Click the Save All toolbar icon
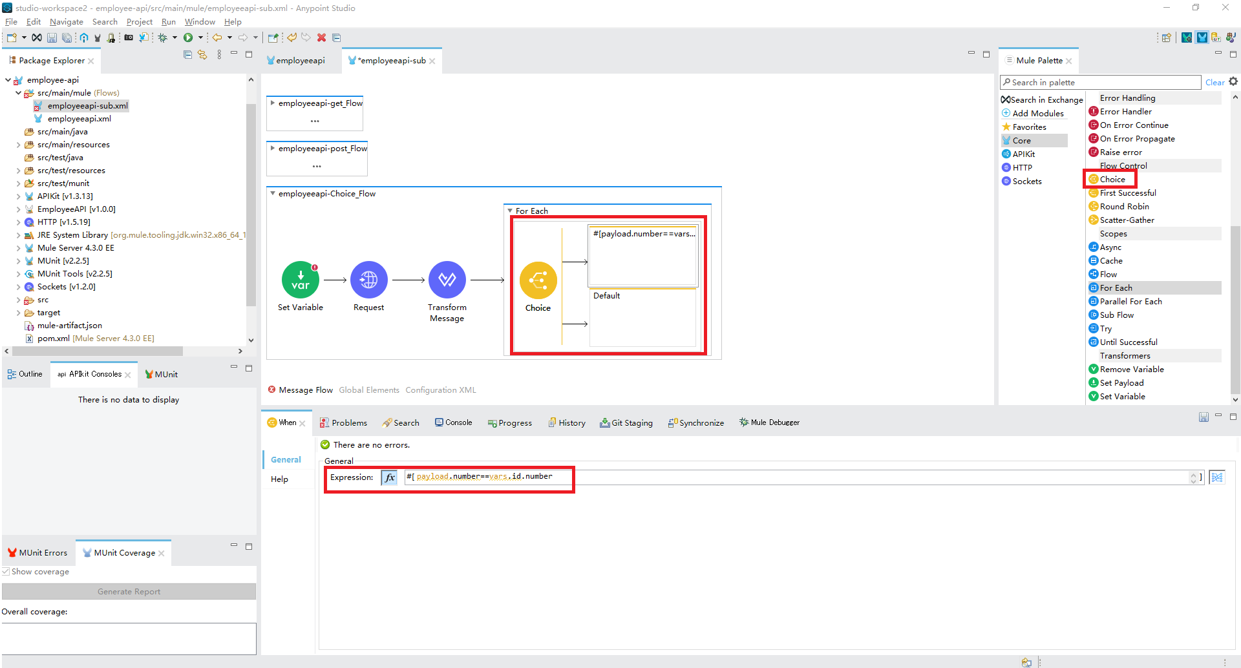Screen dimensions: 1241x668 (x=67, y=37)
